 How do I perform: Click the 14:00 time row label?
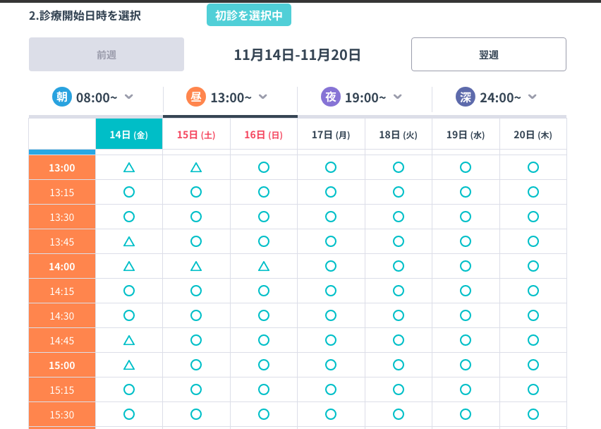click(x=62, y=266)
